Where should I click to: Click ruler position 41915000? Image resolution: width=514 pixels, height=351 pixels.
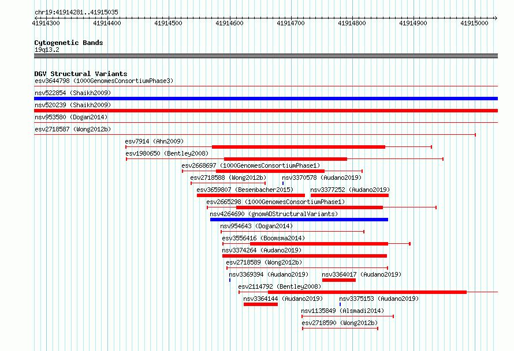point(474,23)
